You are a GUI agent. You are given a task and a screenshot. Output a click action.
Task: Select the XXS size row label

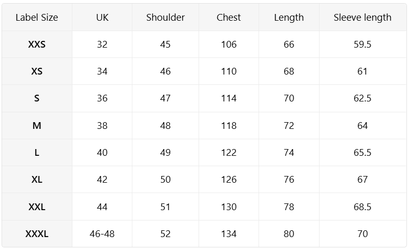click(37, 45)
